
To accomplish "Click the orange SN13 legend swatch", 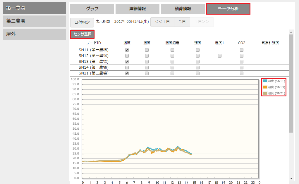I will click(x=265, y=87).
